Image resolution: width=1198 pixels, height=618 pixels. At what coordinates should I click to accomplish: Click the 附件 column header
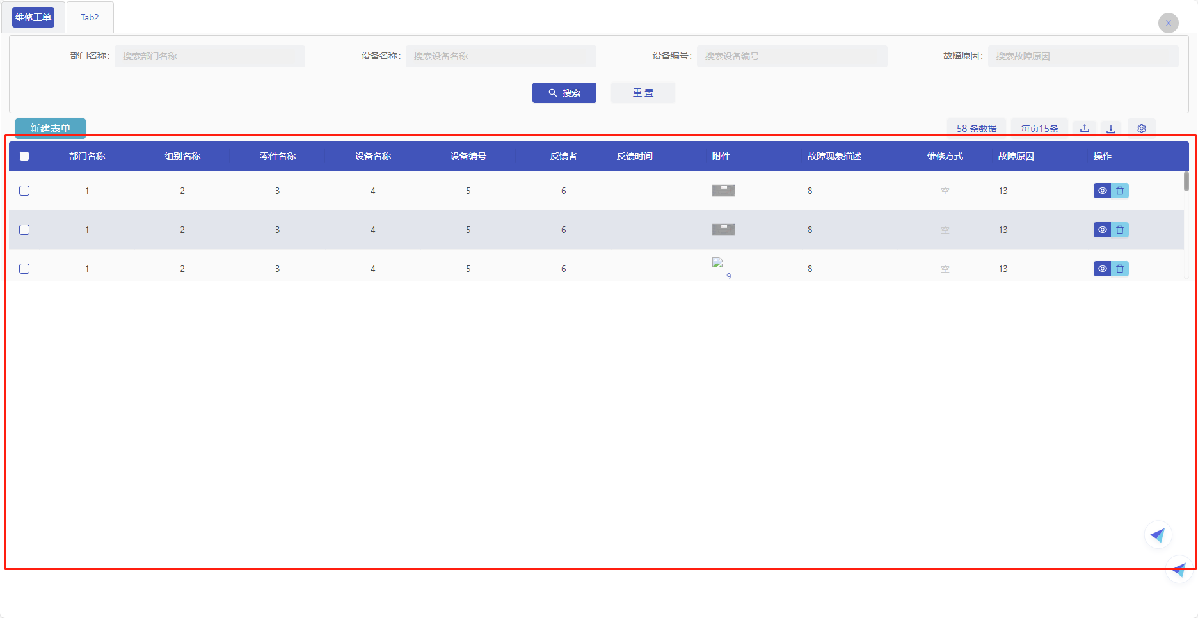tap(721, 156)
